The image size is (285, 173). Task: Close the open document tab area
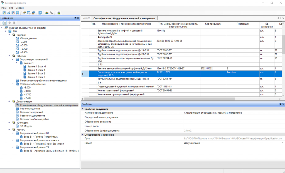[283, 18]
